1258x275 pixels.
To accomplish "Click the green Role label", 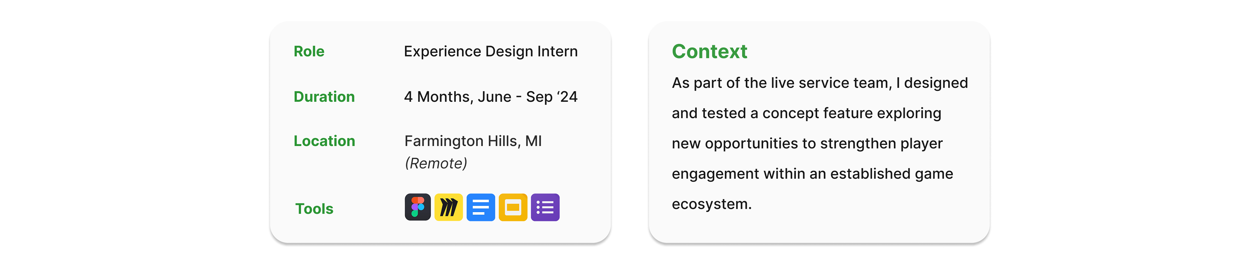I will (309, 51).
